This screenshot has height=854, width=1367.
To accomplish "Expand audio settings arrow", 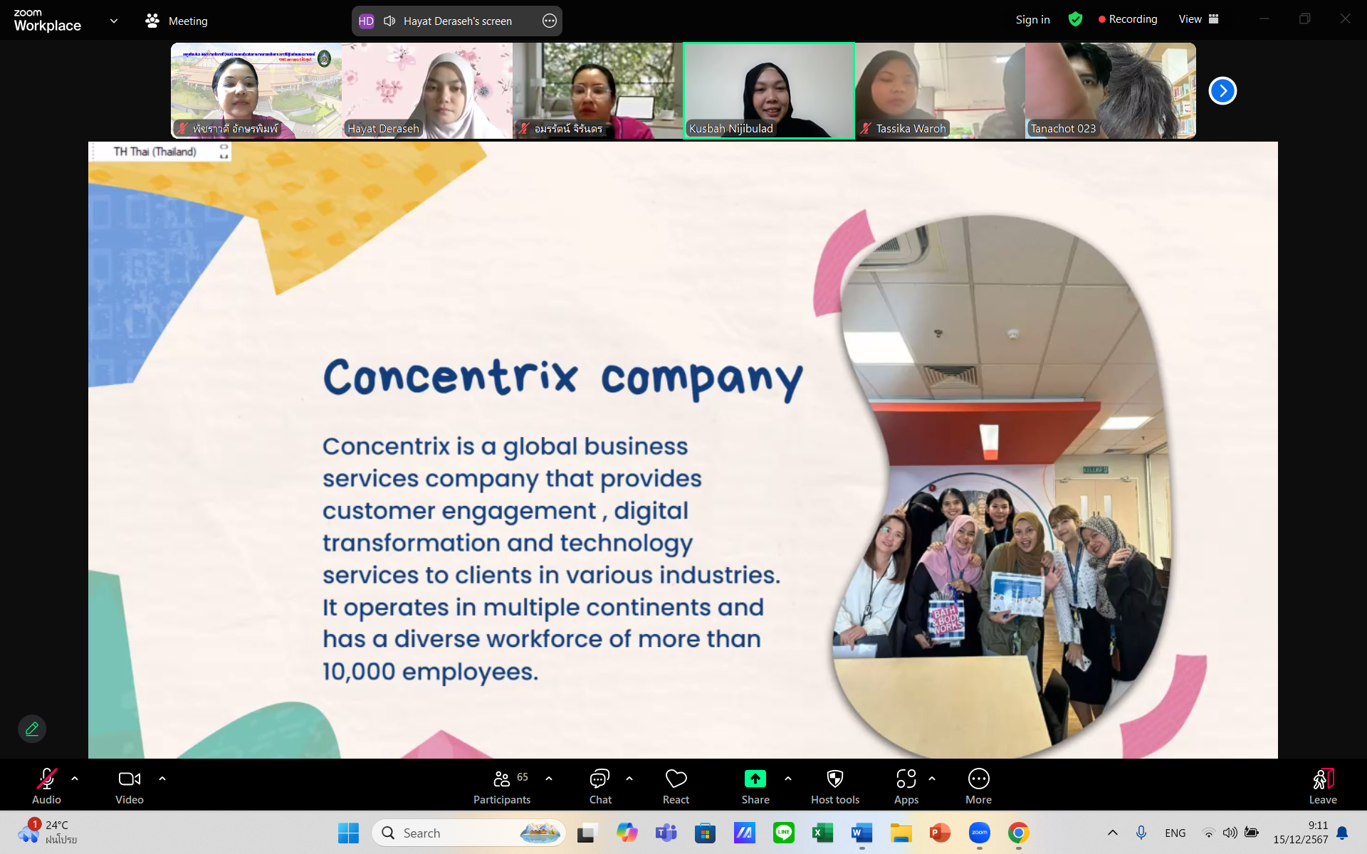I will point(75,779).
